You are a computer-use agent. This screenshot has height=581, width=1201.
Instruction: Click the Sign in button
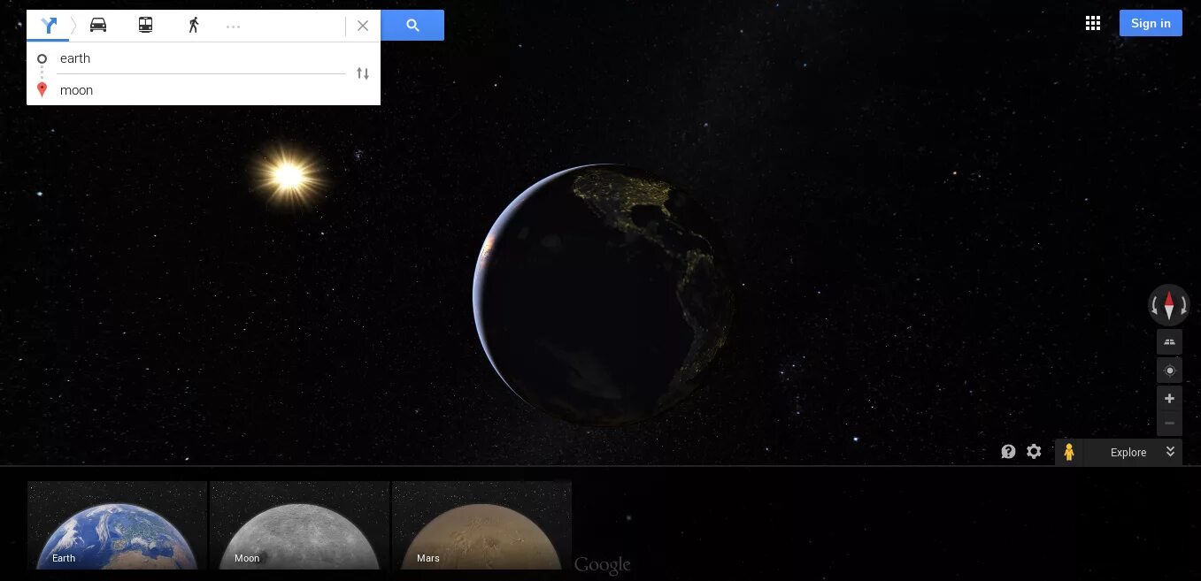[x=1151, y=23]
